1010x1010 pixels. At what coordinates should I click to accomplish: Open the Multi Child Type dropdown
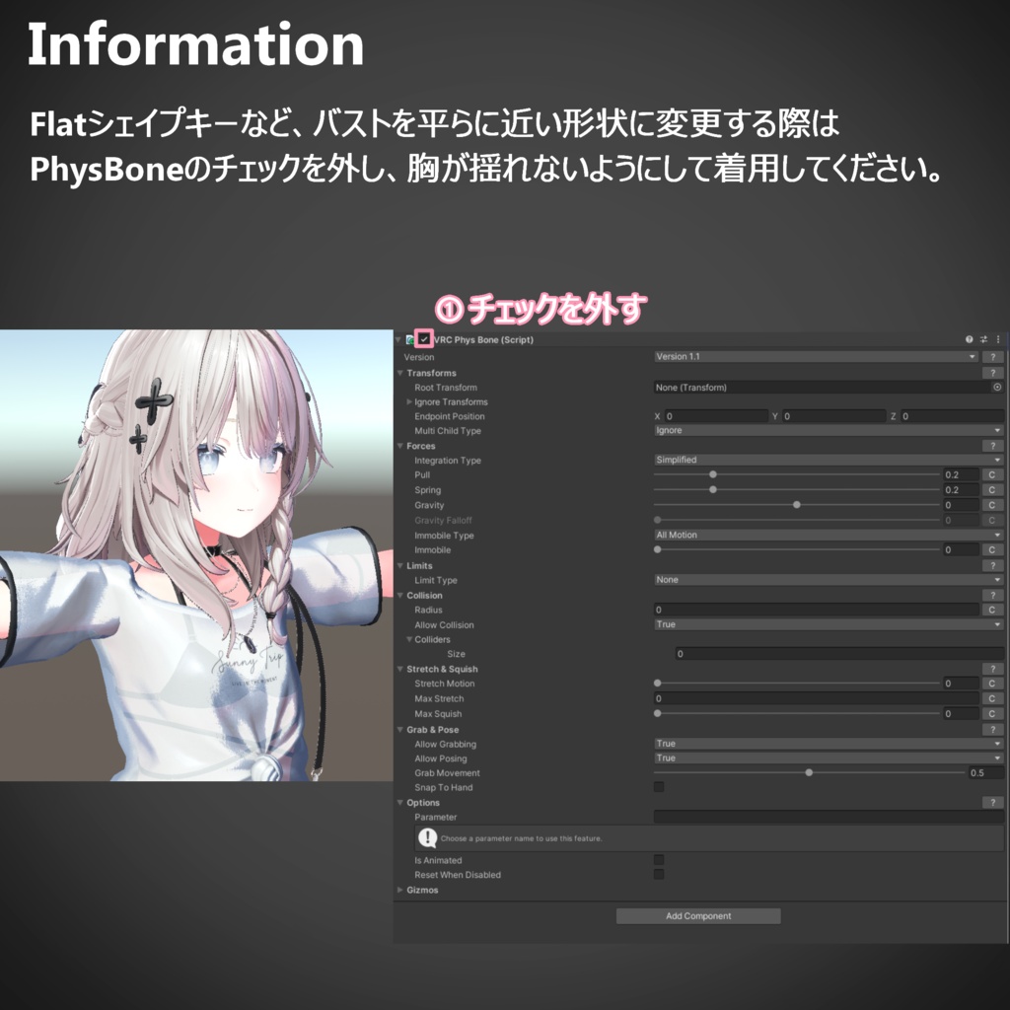click(829, 430)
